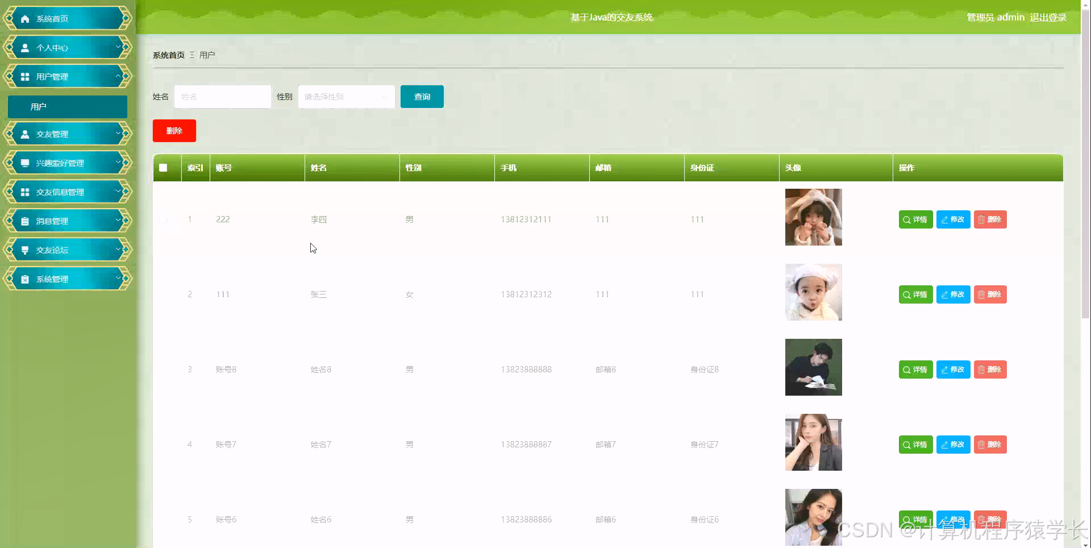The width and height of the screenshot is (1091, 548).
Task: Click the pencil icon in 姓名8's 修改 button
Action: [944, 370]
